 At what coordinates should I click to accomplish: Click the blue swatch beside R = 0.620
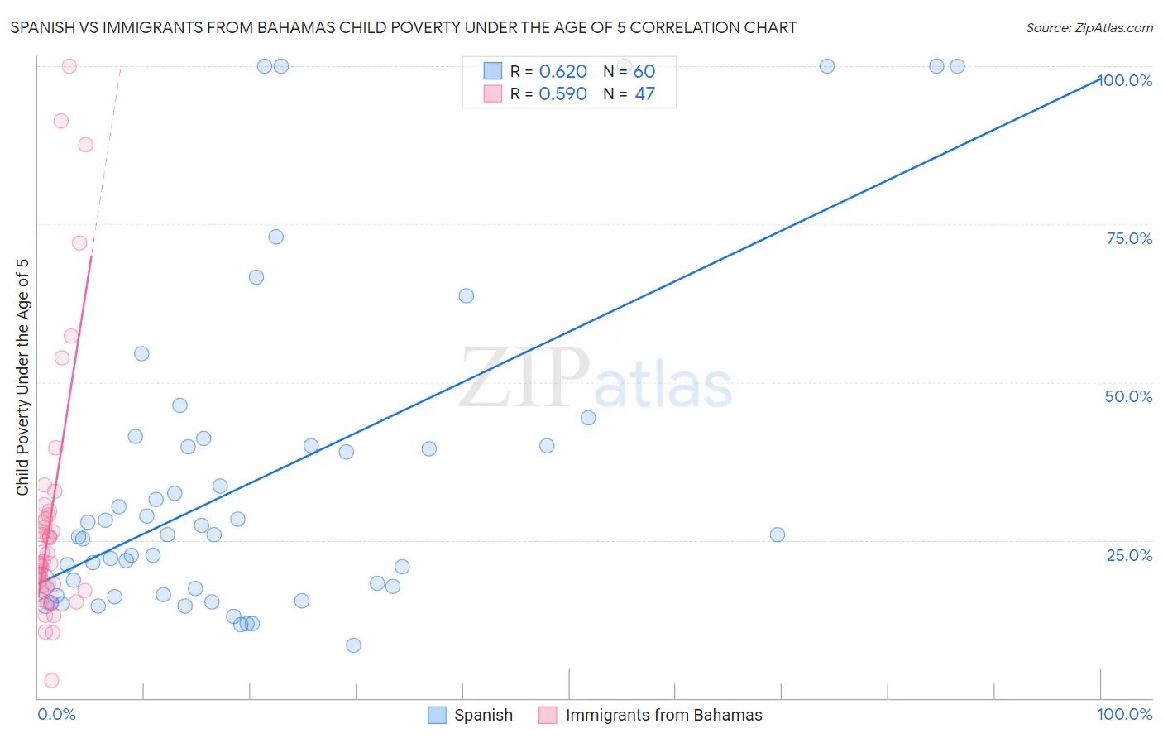coord(493,71)
